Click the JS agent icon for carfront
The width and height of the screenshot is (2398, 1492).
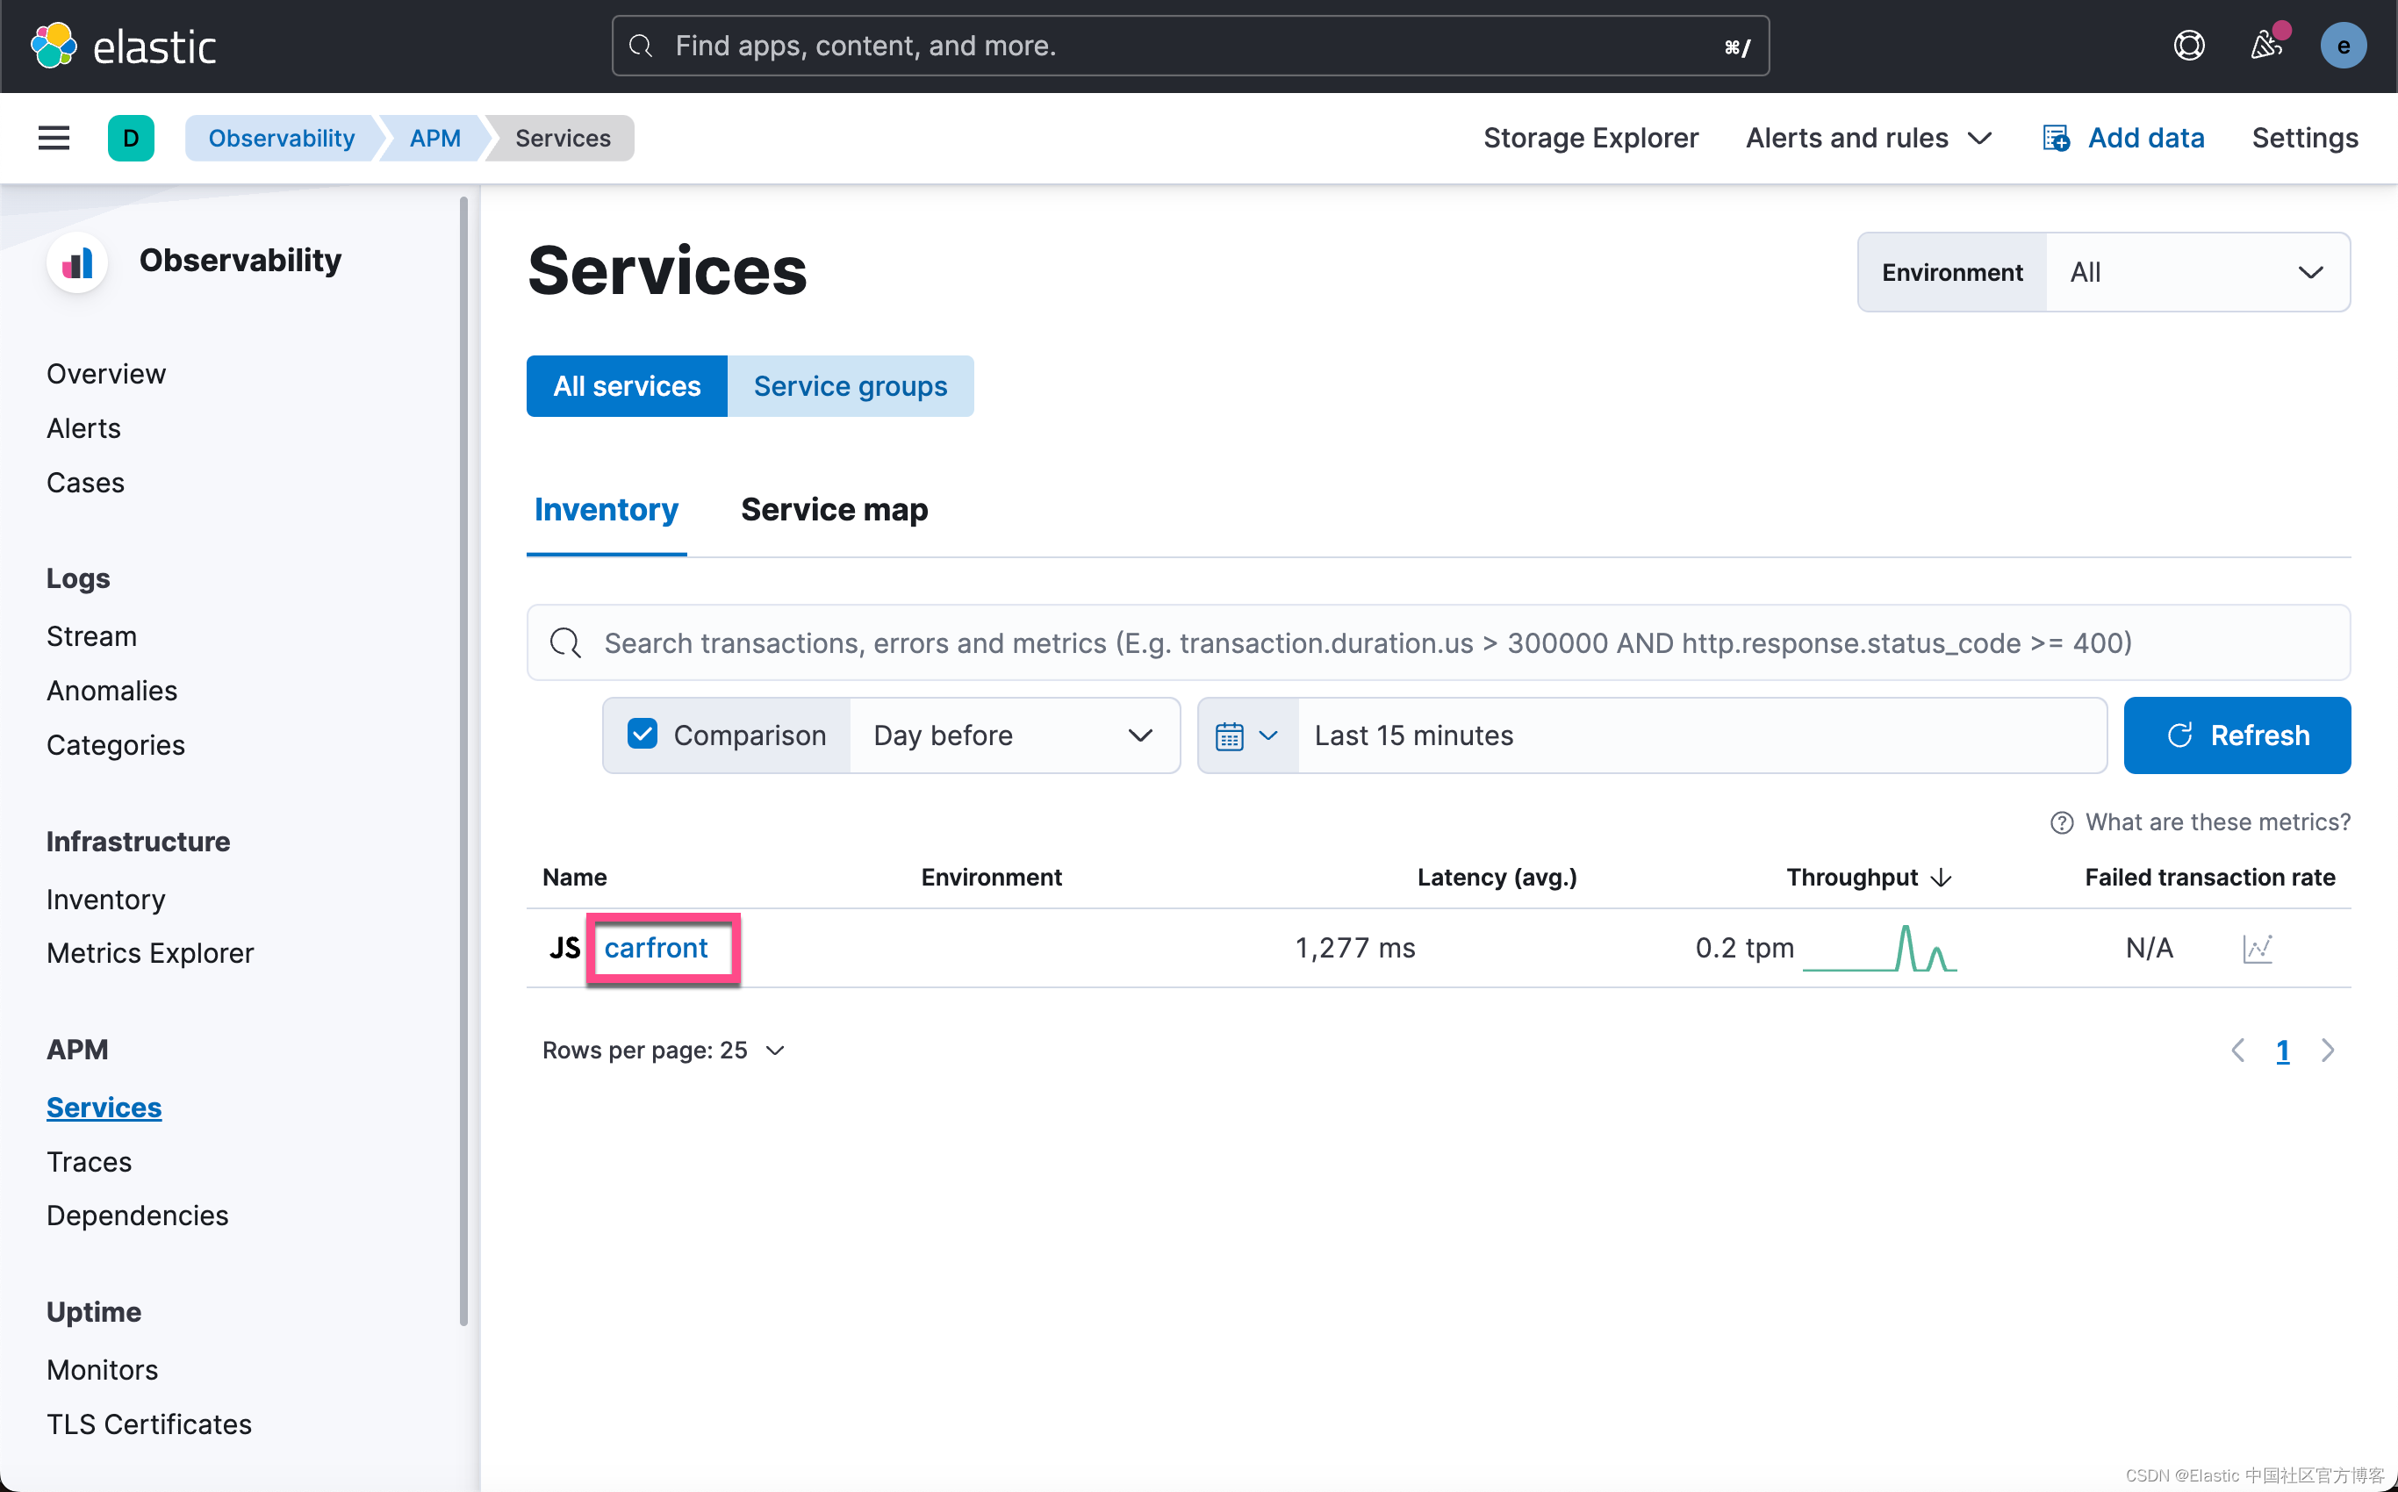pyautogui.click(x=564, y=948)
